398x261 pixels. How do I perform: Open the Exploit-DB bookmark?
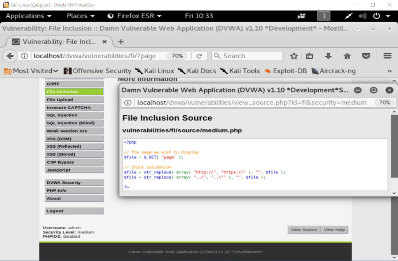coord(286,71)
